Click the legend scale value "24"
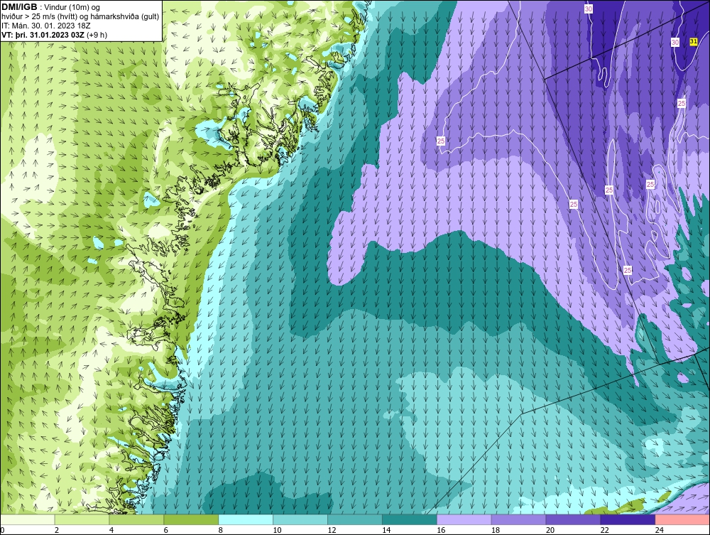This screenshot has height=535, width=710. (660, 530)
